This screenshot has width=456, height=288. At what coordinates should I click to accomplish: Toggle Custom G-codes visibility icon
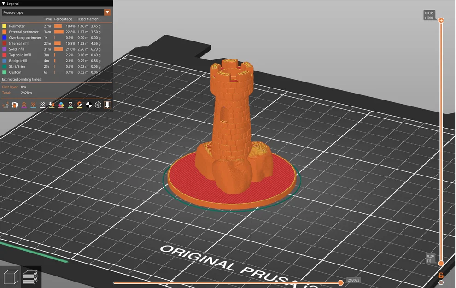80,105
